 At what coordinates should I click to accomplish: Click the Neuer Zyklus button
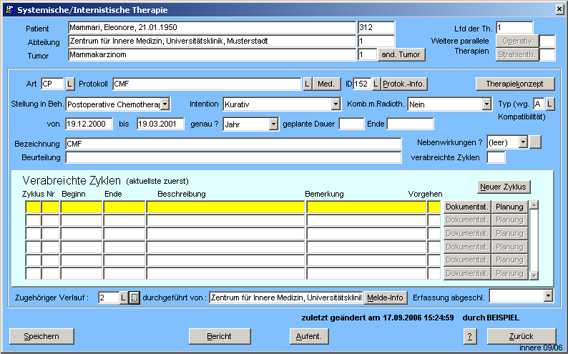pos(504,187)
